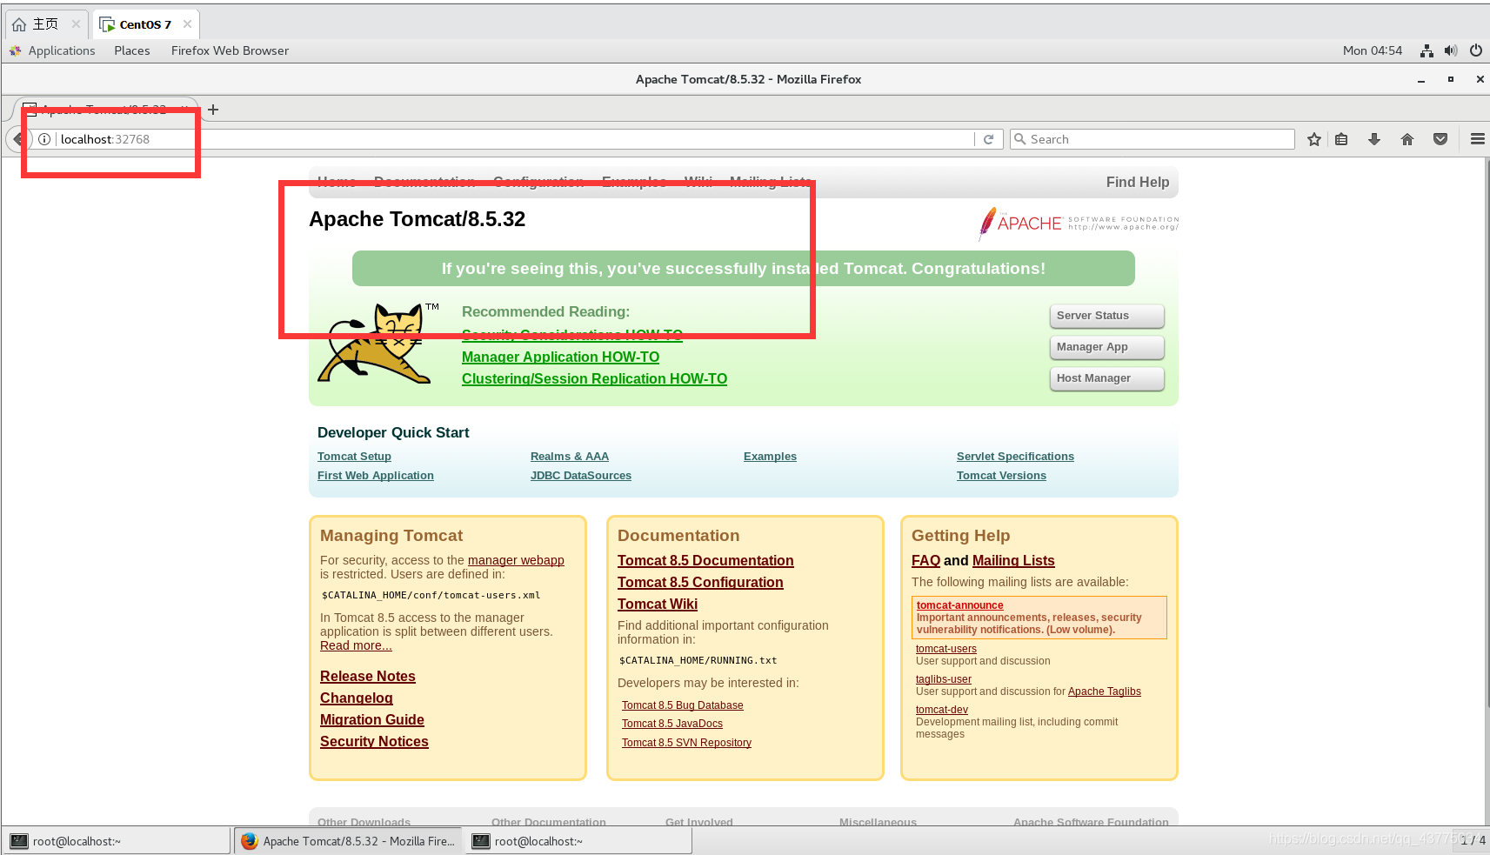The width and height of the screenshot is (1490, 855).
Task: Open the Release Notes link
Action: [368, 677]
